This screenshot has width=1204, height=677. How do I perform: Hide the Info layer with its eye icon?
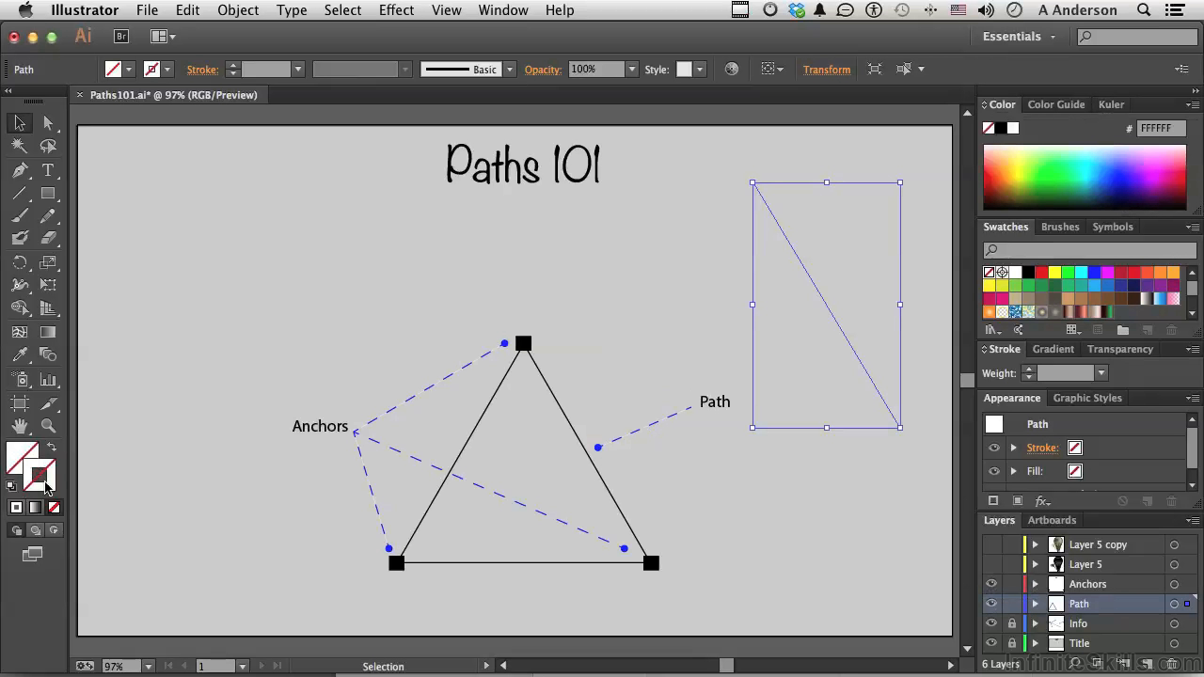tap(991, 623)
